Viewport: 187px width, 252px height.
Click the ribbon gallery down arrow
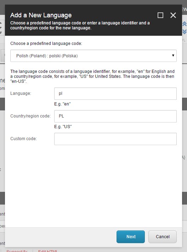point(1,28)
